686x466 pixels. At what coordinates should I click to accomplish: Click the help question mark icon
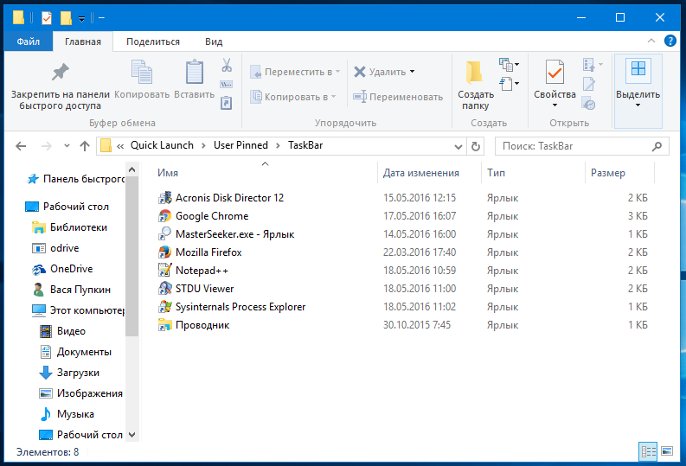coord(670,41)
